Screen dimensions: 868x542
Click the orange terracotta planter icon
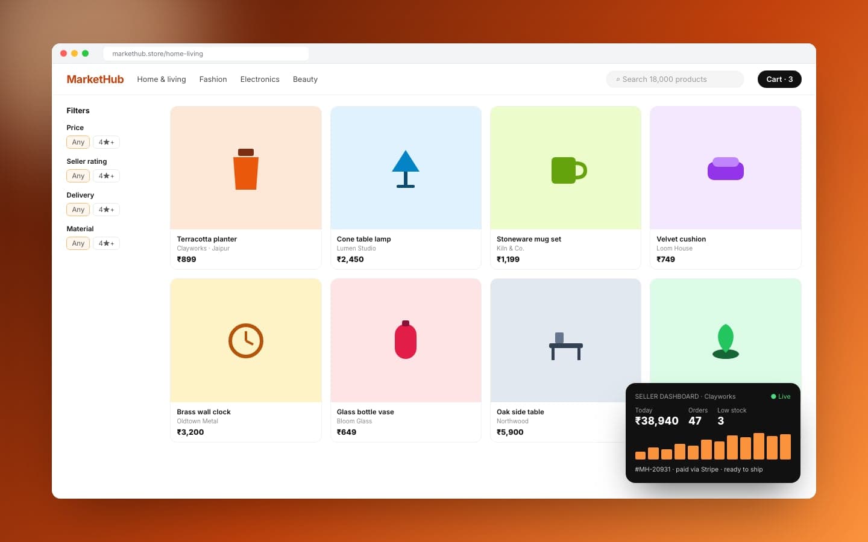(246, 169)
